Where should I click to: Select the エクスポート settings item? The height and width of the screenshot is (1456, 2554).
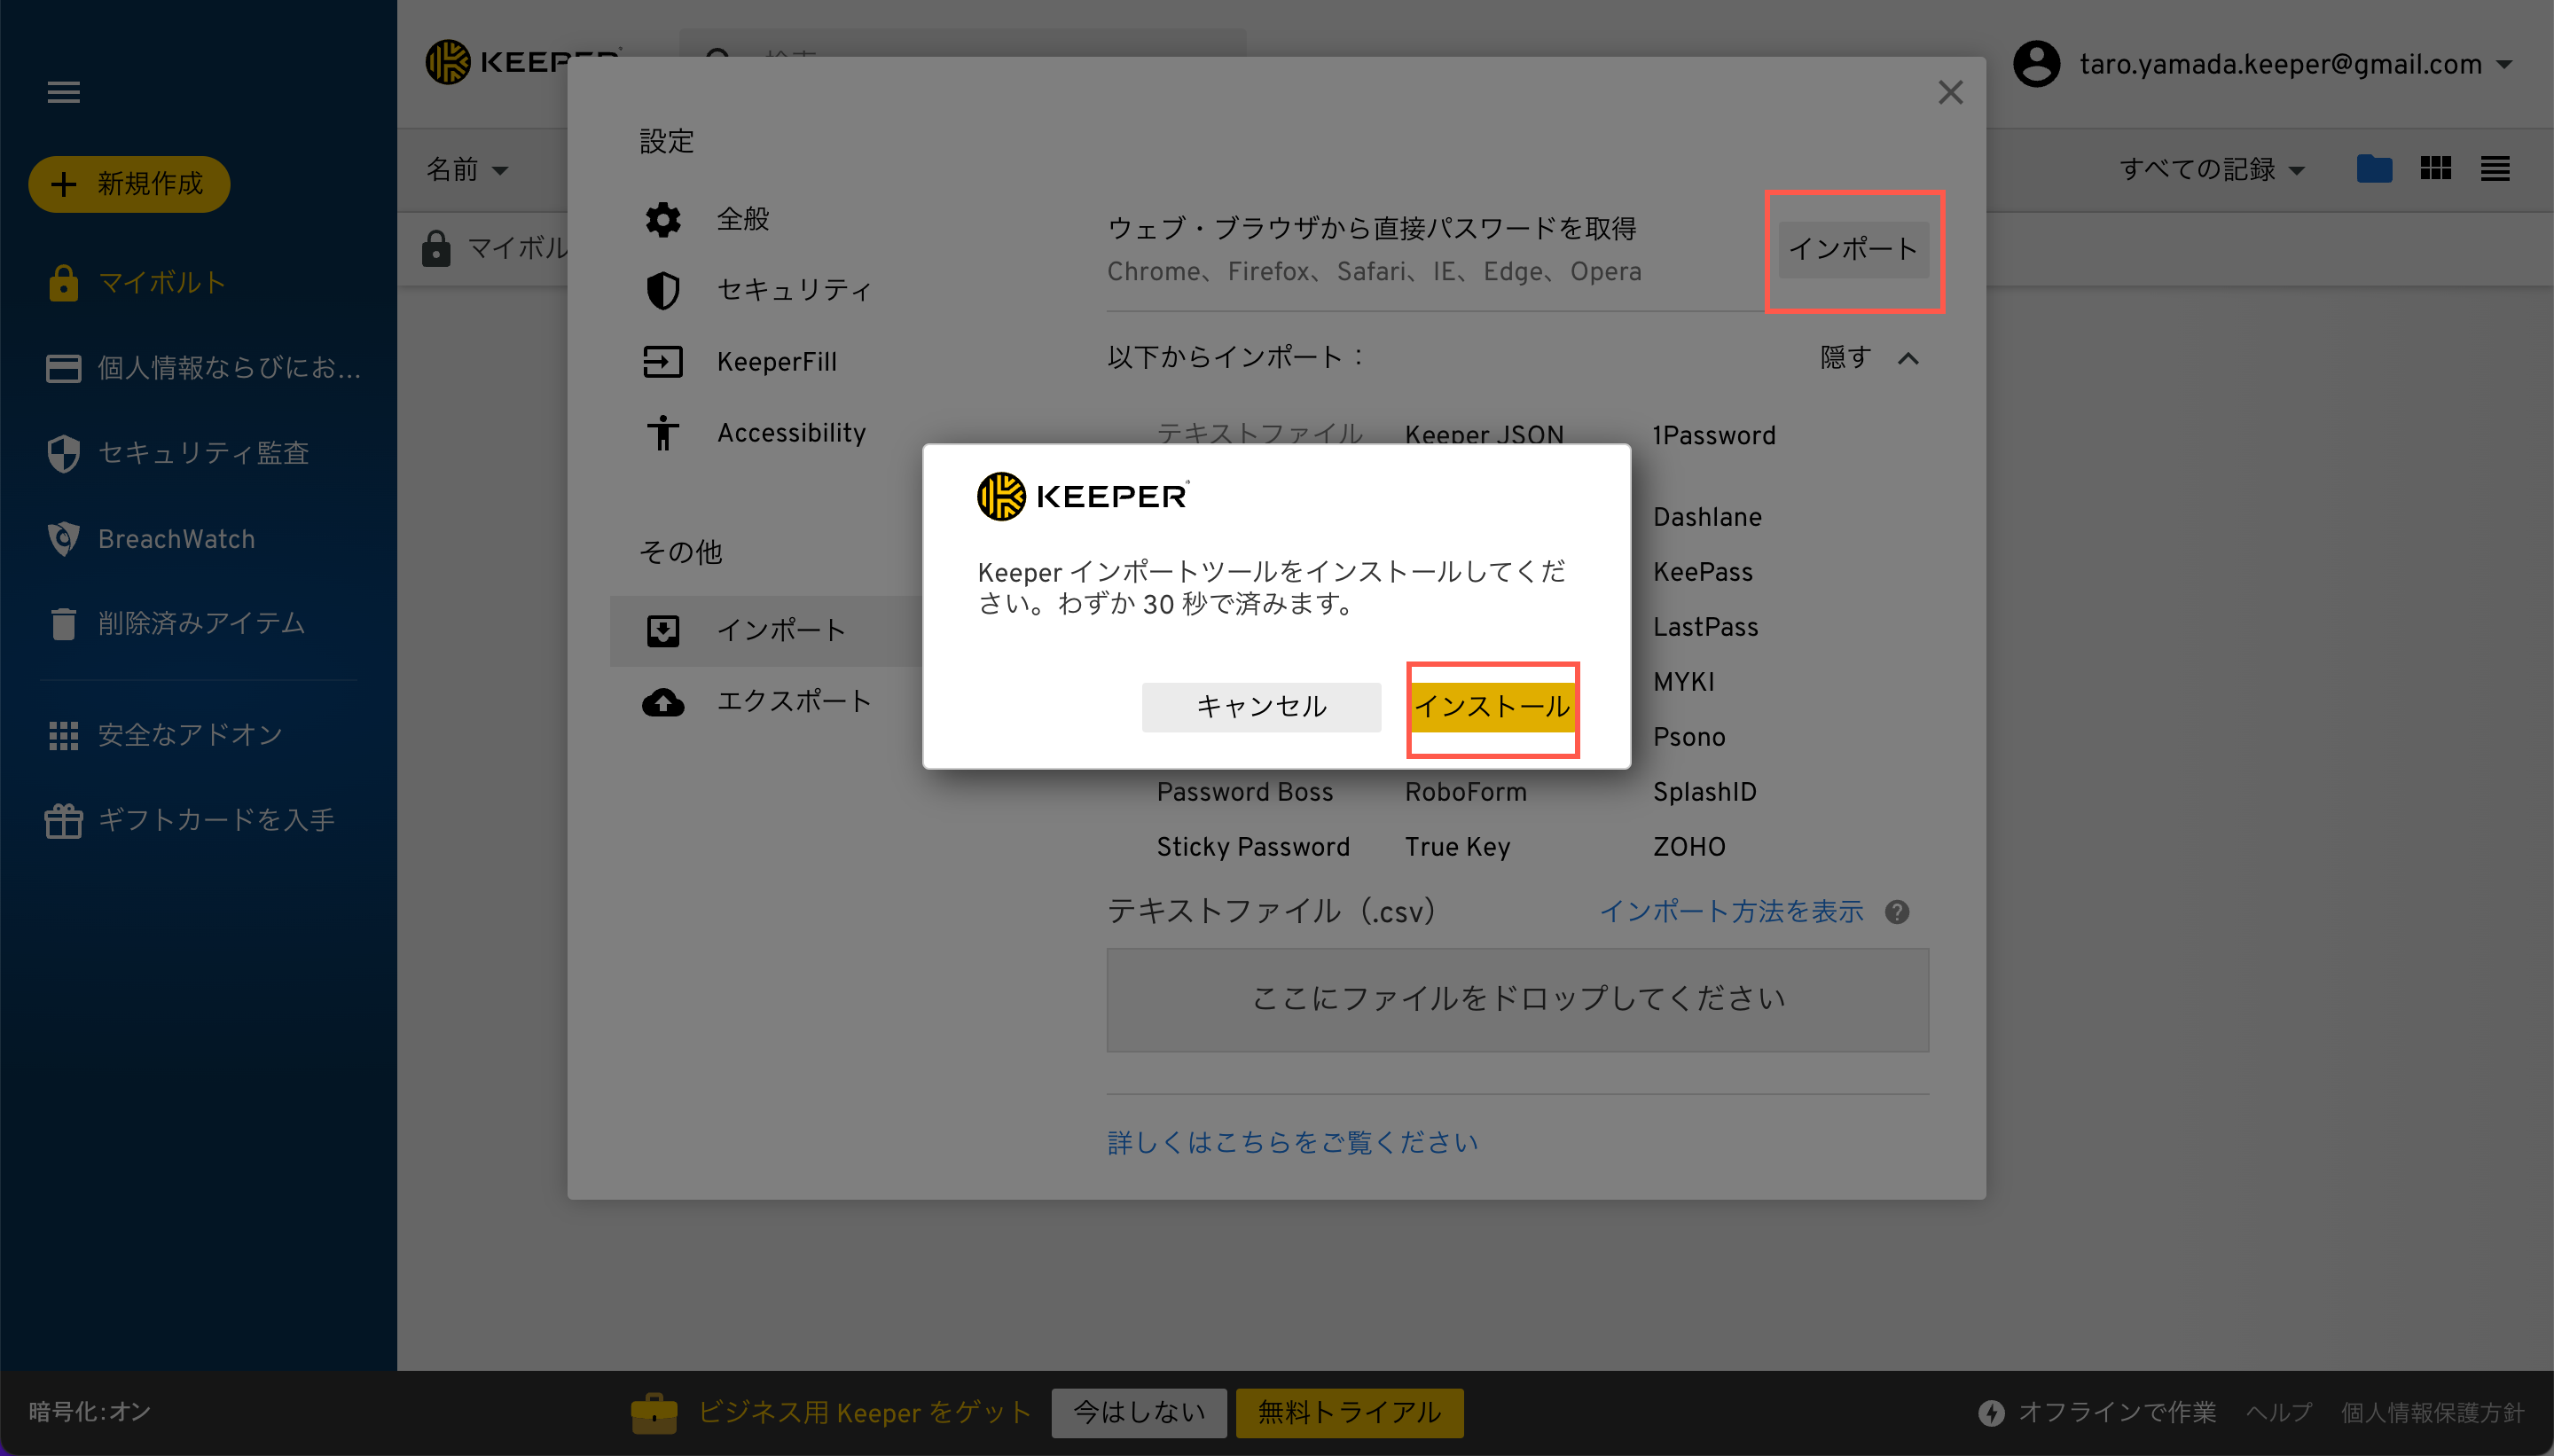793,701
